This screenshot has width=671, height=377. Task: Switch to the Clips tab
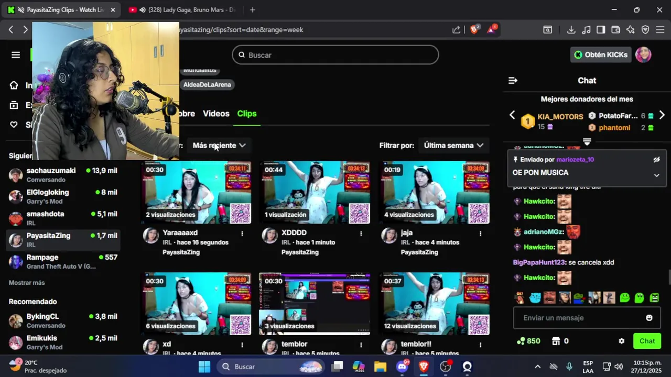tap(247, 114)
